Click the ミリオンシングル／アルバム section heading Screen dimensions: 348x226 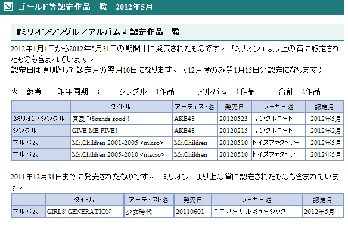[98, 32]
